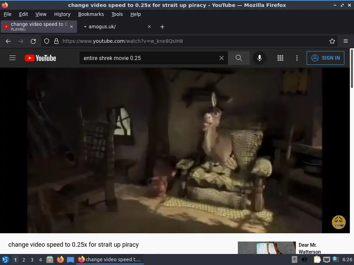
Task: Click the browser forward arrow
Action: (x=21, y=41)
